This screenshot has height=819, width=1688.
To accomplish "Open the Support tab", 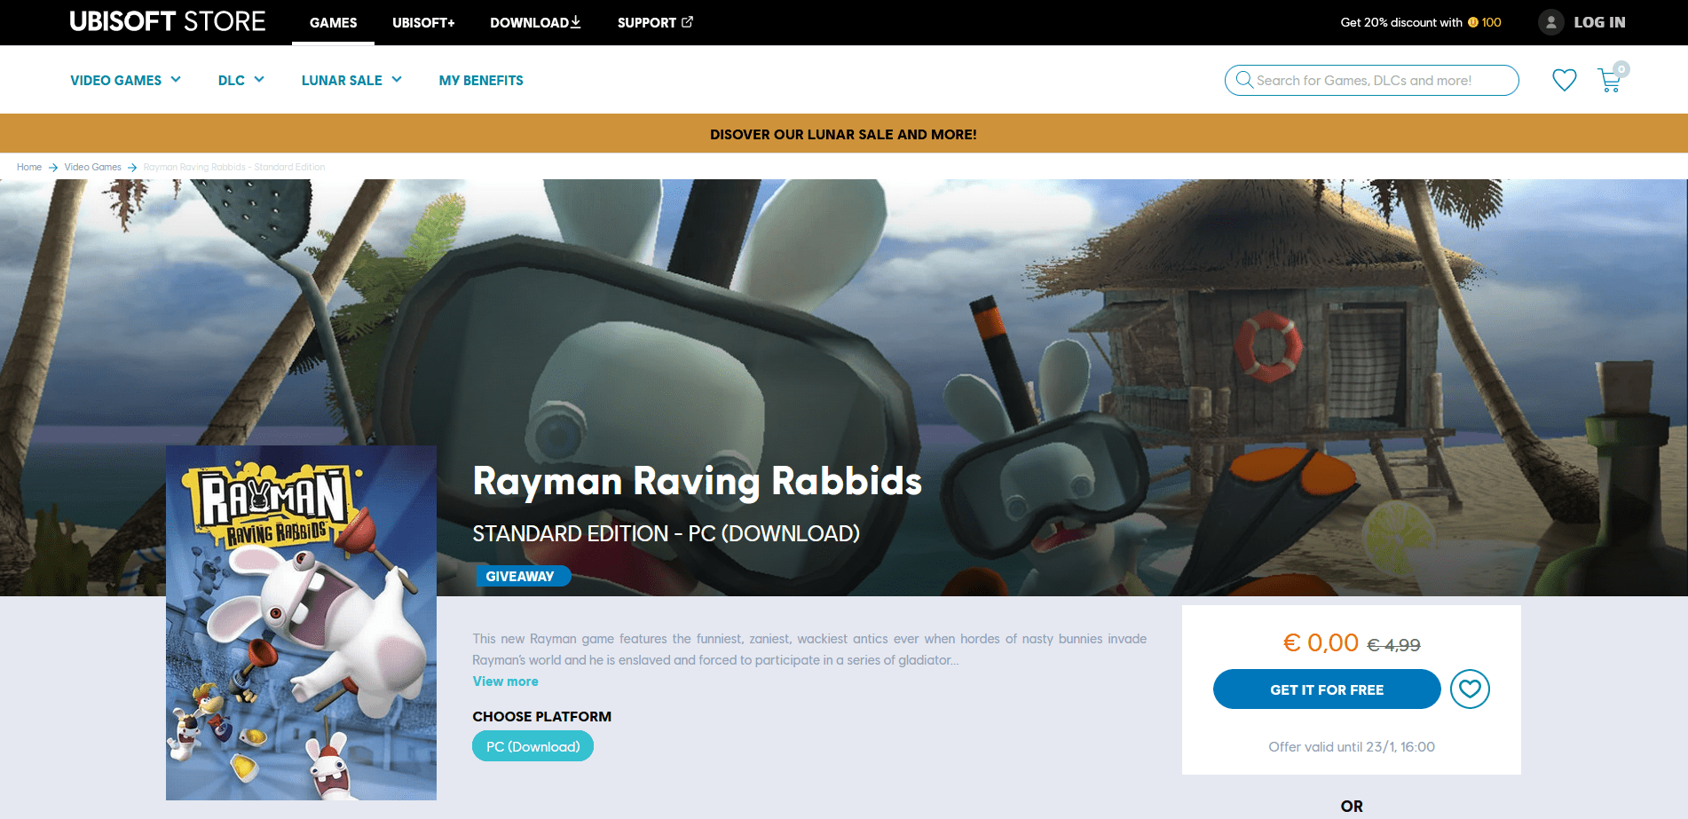I will (655, 23).
